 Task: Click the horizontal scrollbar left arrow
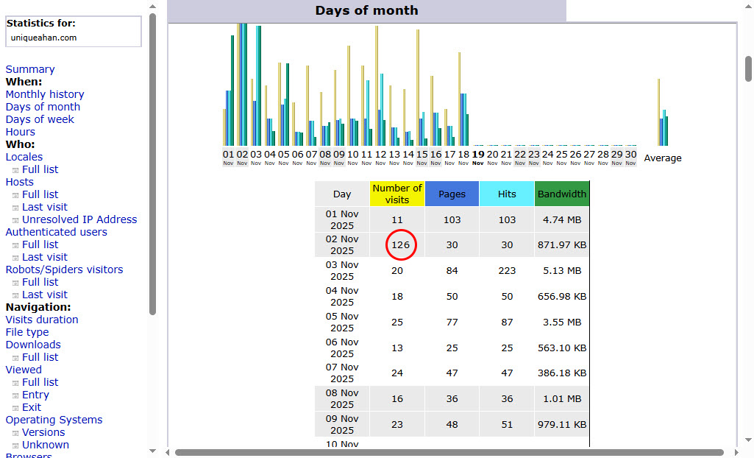pos(167,452)
